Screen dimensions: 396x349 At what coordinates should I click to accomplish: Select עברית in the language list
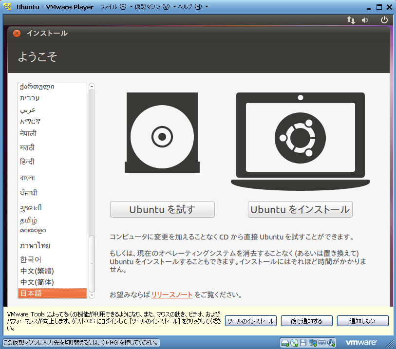[x=52, y=98]
